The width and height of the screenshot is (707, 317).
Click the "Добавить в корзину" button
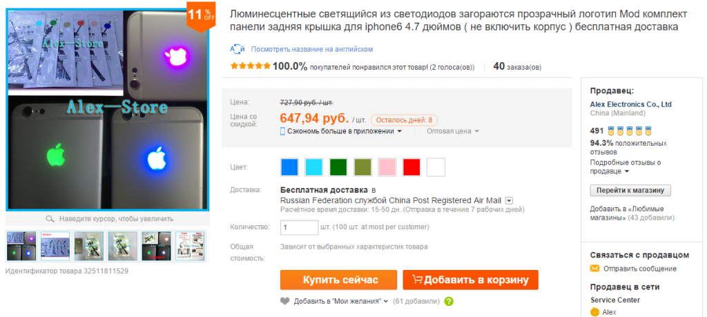pos(471,280)
